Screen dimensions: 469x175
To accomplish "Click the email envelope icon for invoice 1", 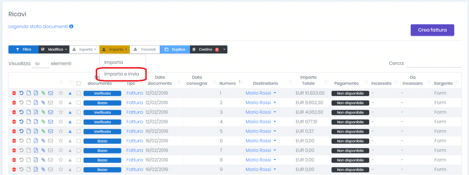I will [x=50, y=93].
